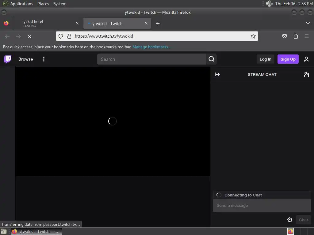
Task: Click the show desktop icon in bottom panel
Action: tap(4, 231)
